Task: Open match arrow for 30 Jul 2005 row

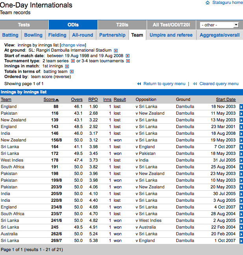Action: (x=241, y=194)
